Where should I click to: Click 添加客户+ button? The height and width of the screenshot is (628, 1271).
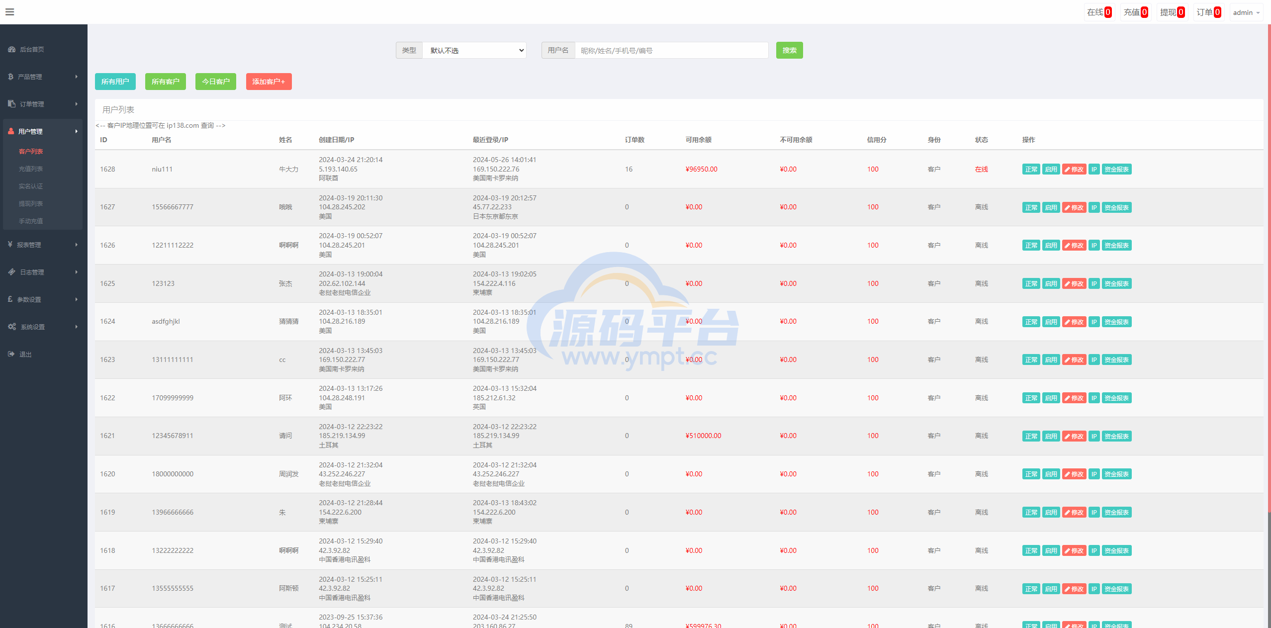[269, 82]
